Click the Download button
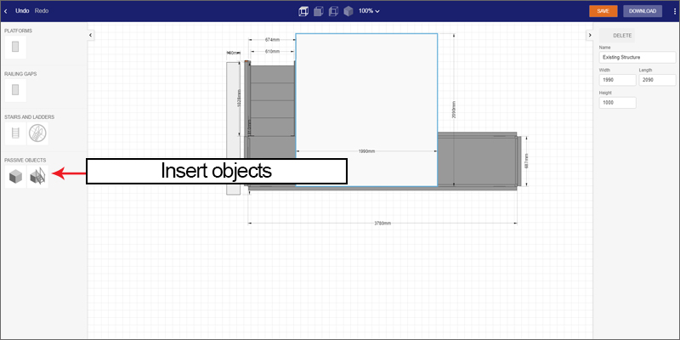This screenshot has width=680, height=340. [642, 11]
